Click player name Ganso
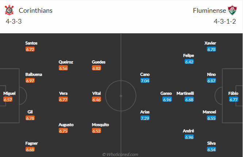 [166, 93]
